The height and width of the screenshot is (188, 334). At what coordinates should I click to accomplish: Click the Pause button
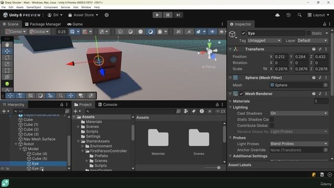click(x=168, y=15)
